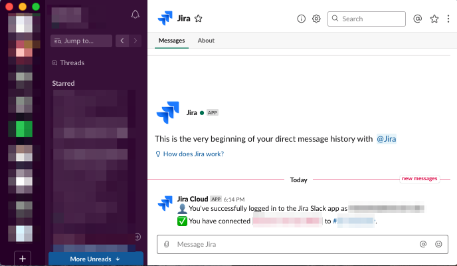
Task: Click the Jira logo in header
Action: (x=165, y=18)
